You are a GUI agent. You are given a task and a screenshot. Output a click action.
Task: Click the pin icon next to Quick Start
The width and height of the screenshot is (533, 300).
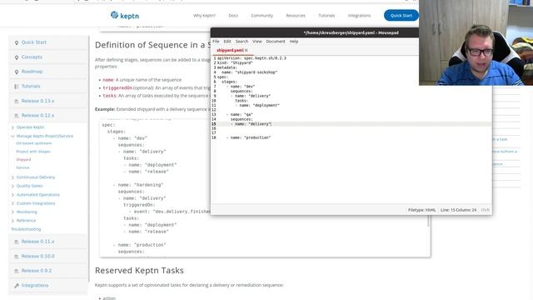point(17,42)
